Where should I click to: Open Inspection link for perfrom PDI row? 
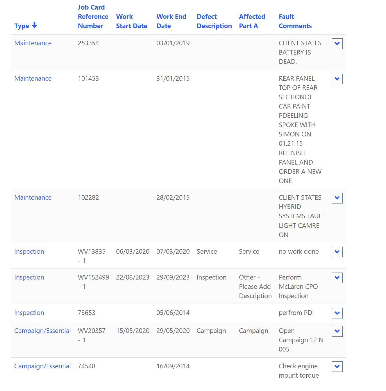(29, 313)
